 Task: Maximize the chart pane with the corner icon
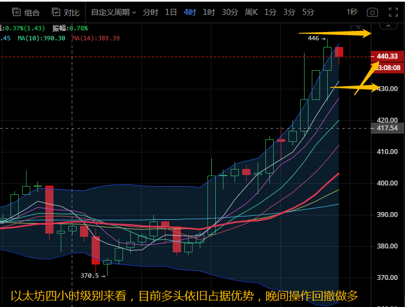356,29
